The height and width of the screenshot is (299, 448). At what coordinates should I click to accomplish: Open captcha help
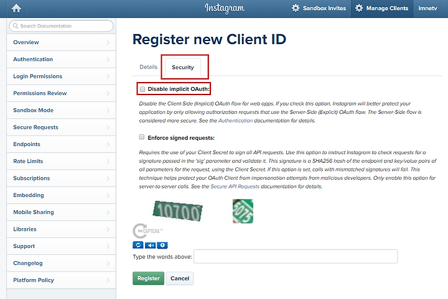tap(162, 245)
